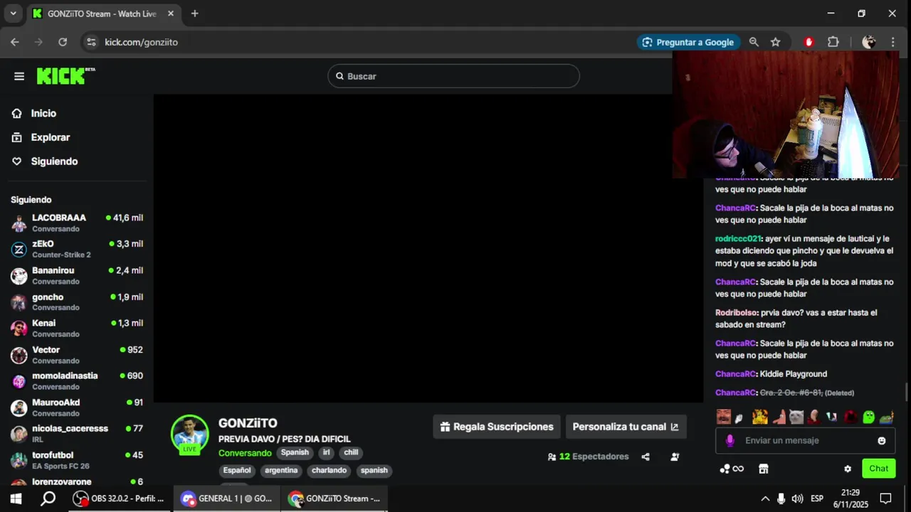
Task: Open momoladinastia channel
Action: tap(77, 380)
